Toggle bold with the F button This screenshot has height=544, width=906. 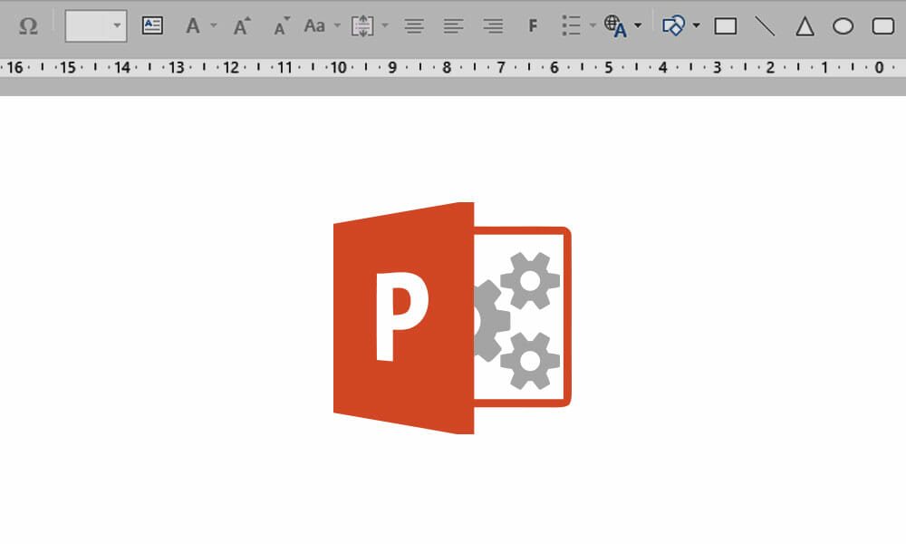tap(533, 26)
